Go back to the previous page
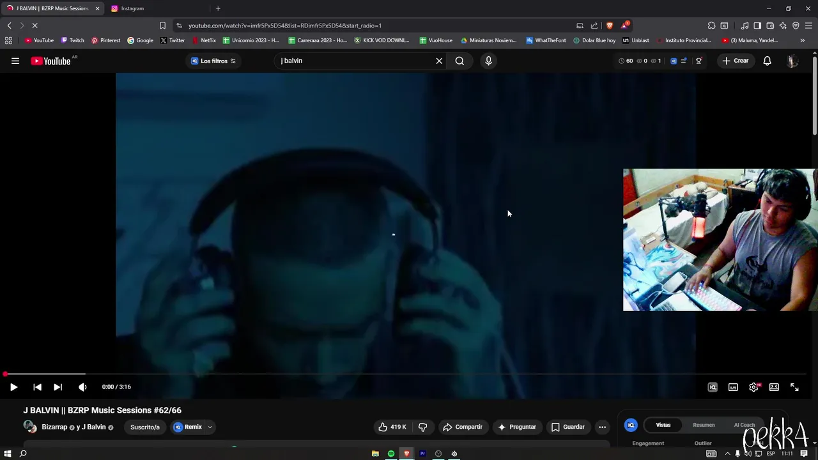The height and width of the screenshot is (460, 818). (x=9, y=26)
